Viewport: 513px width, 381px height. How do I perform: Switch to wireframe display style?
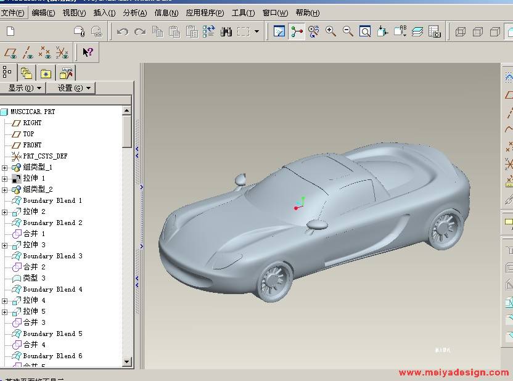tap(461, 31)
